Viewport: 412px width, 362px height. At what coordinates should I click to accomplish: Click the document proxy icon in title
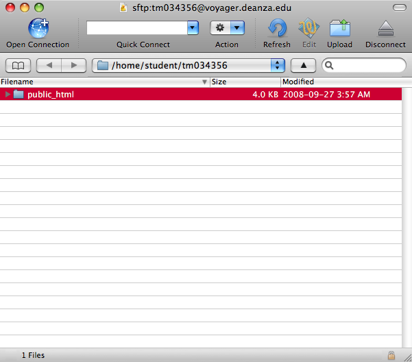point(123,8)
